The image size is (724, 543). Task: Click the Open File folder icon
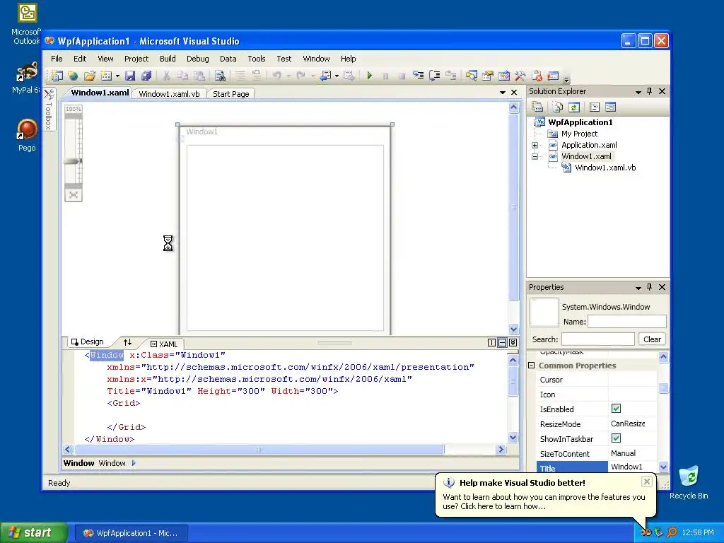[89, 76]
